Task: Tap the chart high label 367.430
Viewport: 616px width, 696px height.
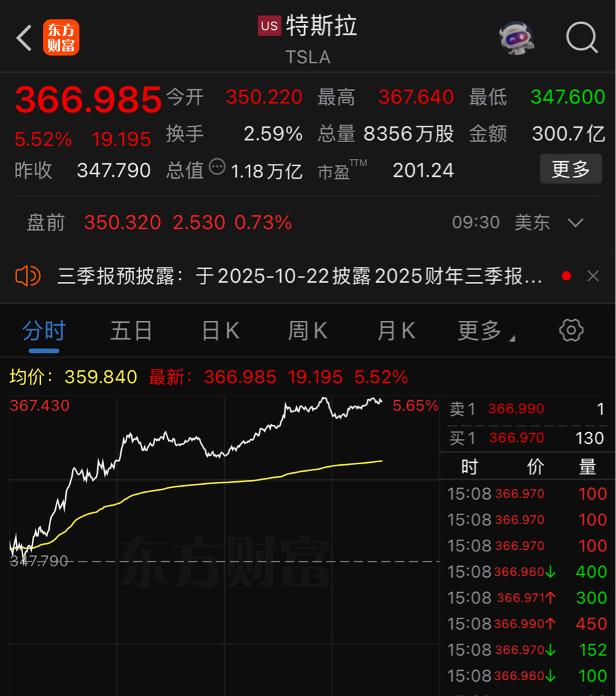Action: [x=39, y=406]
